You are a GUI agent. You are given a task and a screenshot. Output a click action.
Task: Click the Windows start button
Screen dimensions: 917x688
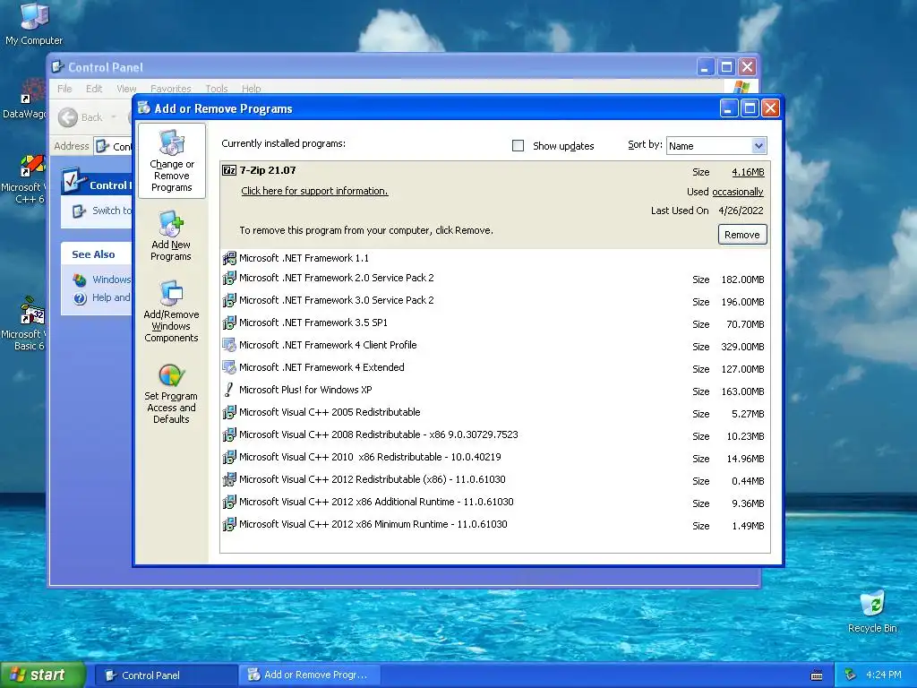(x=42, y=675)
